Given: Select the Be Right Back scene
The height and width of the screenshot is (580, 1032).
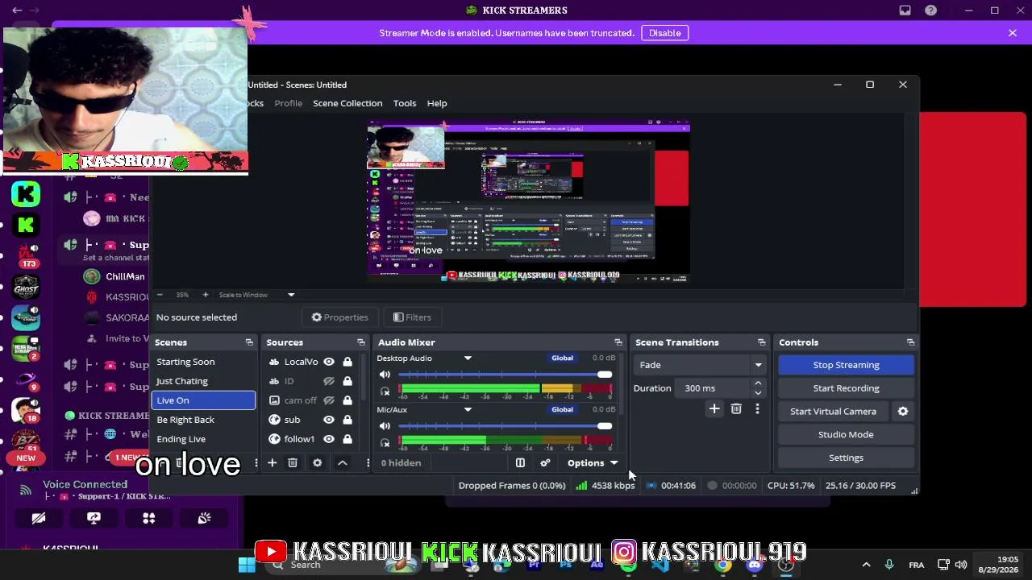Looking at the screenshot, I should (203, 420).
